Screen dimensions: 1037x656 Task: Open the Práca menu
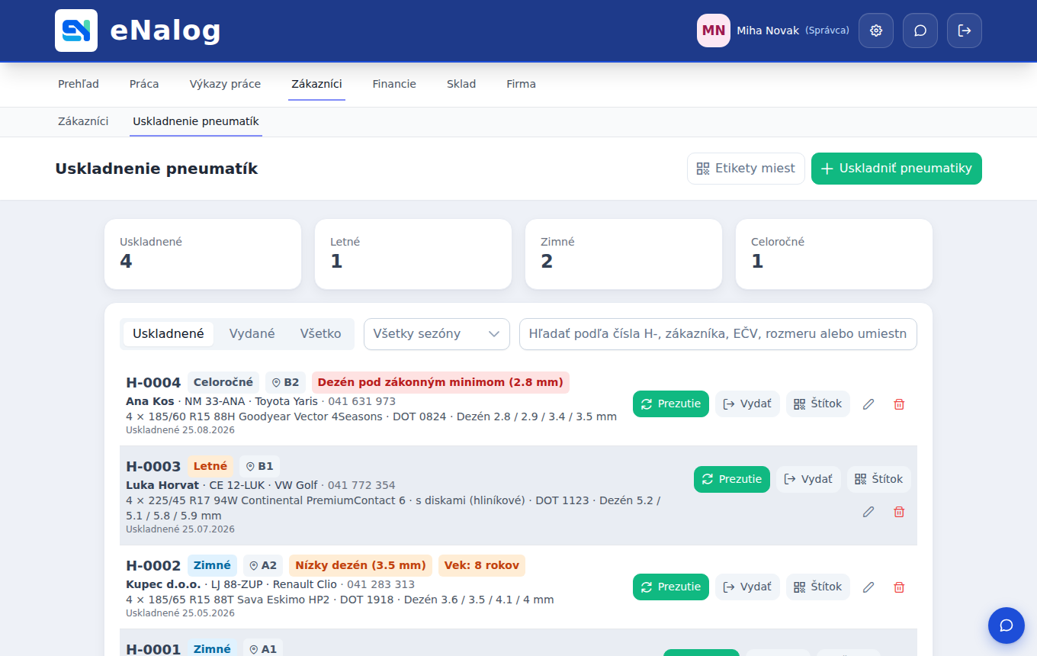point(144,84)
